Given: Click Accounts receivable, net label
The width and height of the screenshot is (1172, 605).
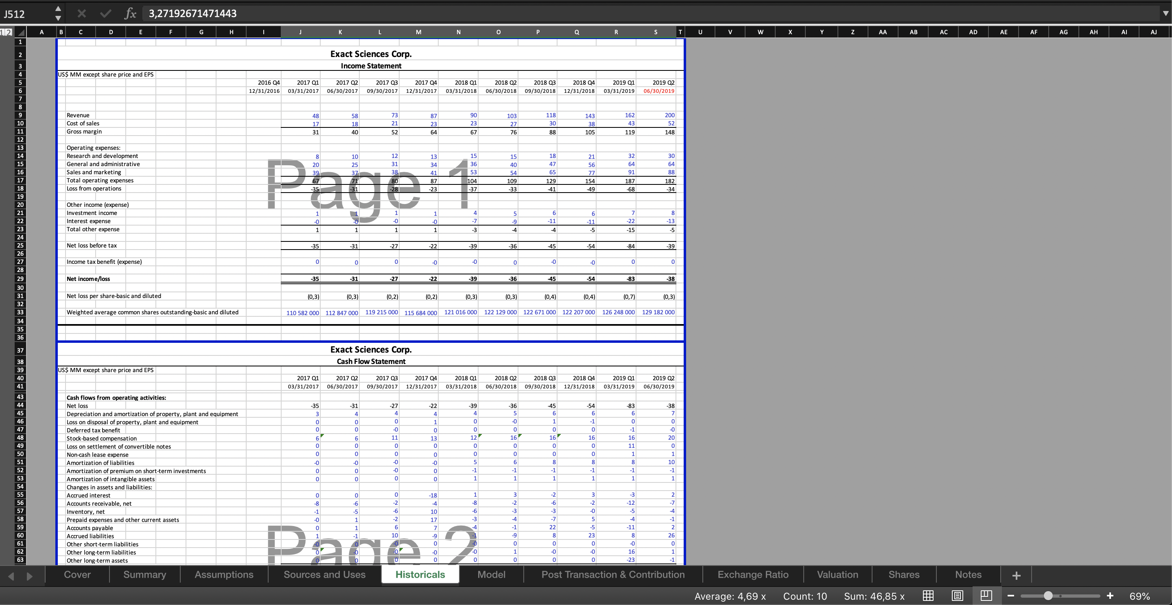Looking at the screenshot, I should coord(99,504).
